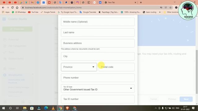Open Google Chrome from the taskbar

60,108
